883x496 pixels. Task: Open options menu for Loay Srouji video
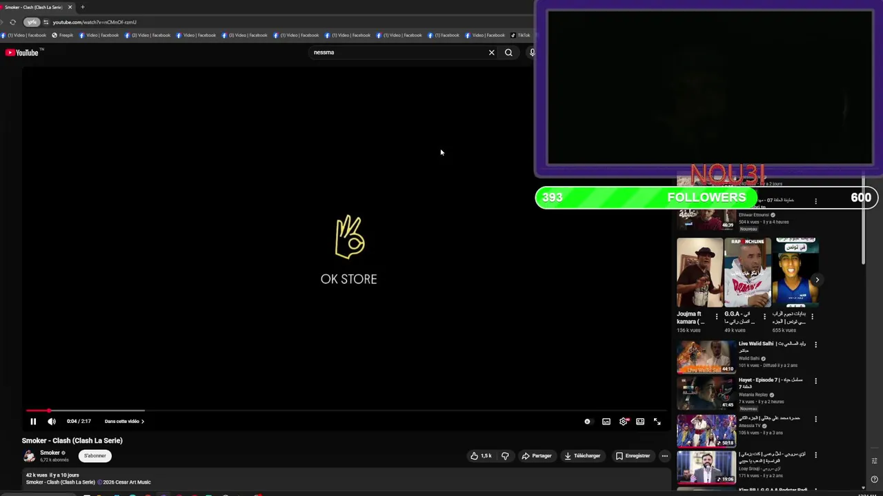(815, 455)
